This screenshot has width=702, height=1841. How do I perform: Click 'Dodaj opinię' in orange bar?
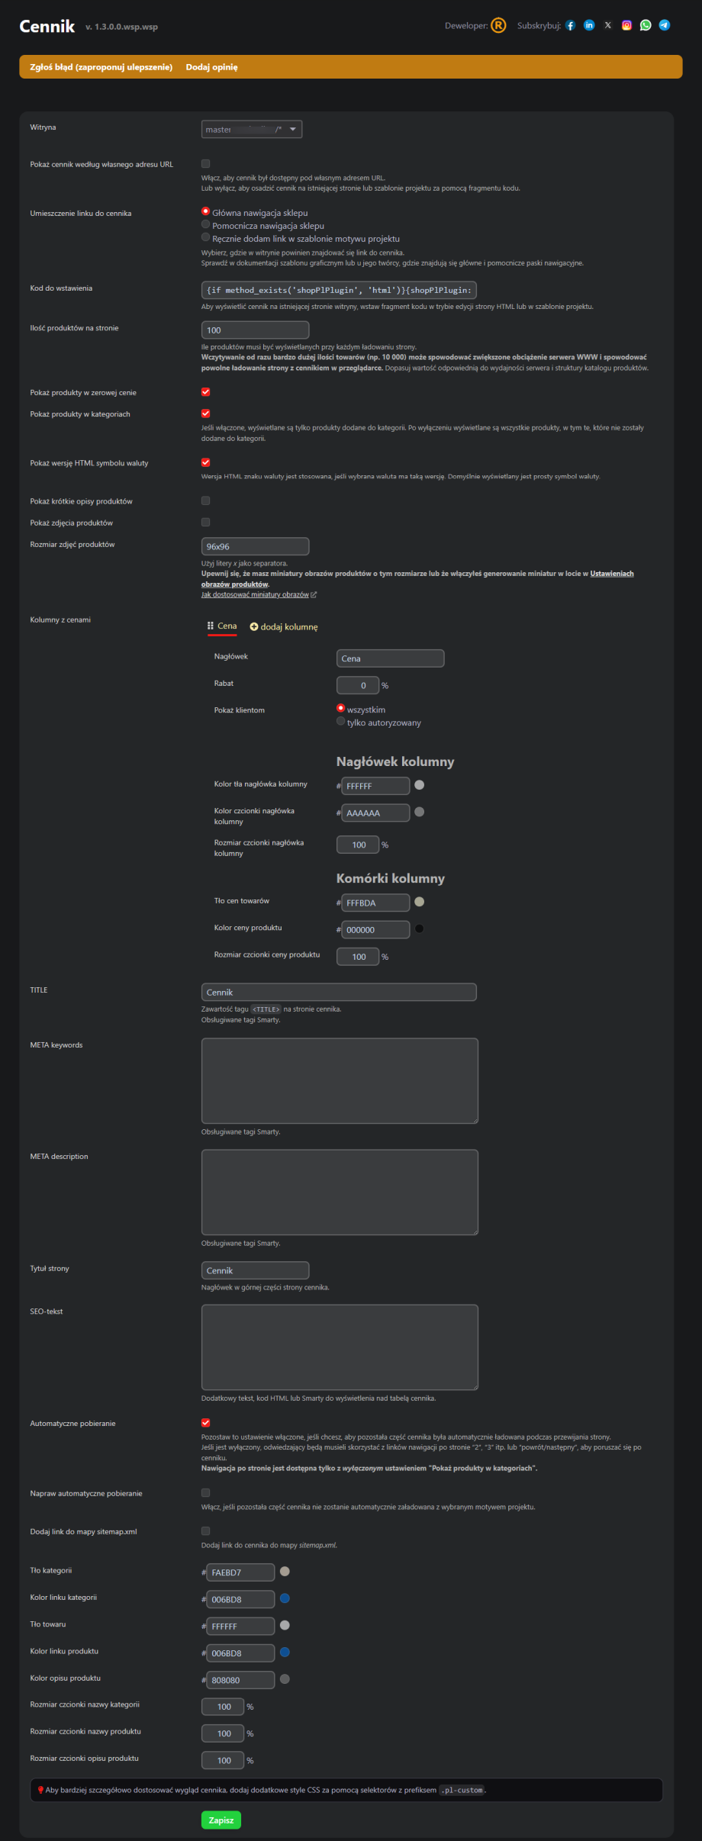(211, 67)
